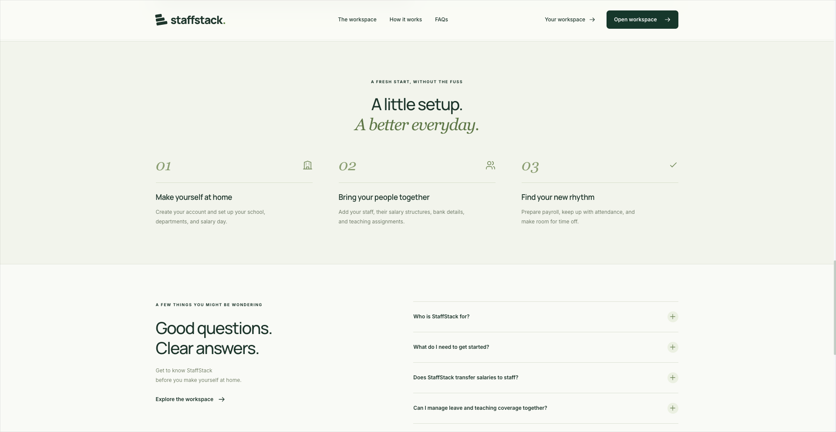Image resolution: width=836 pixels, height=432 pixels.
Task: Click the 'Get to know StaffStack' paragraph
Action: tap(199, 375)
